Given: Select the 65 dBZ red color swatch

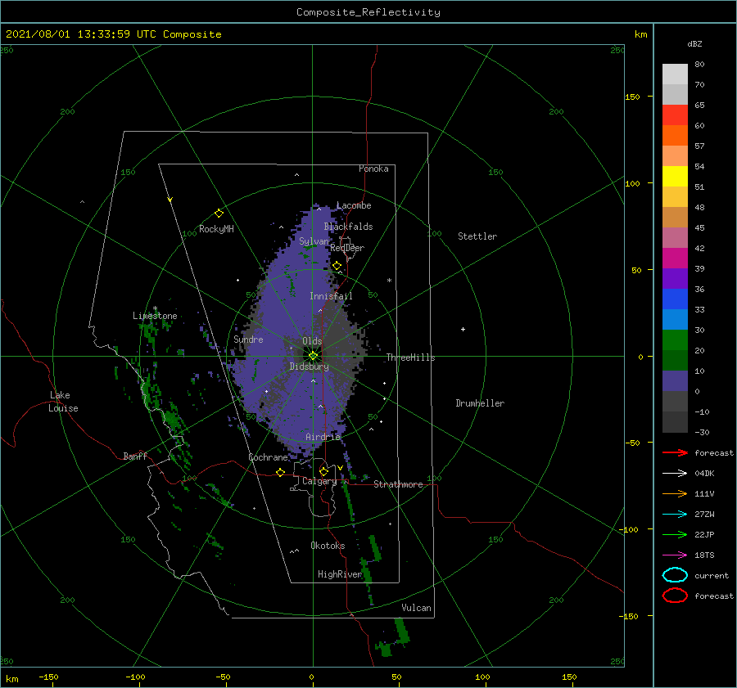Looking at the screenshot, I should click(x=675, y=115).
